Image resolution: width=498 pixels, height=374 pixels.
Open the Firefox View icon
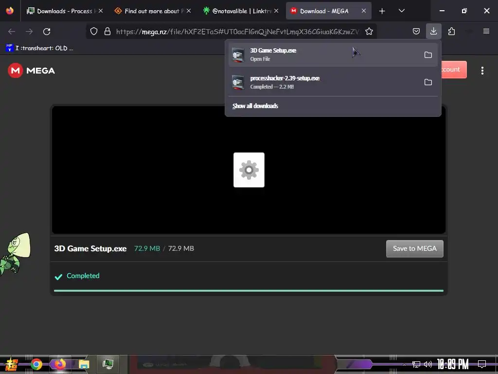tap(10, 11)
